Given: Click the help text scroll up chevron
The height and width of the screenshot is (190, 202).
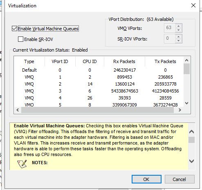Looking at the screenshot, I should point(192,131).
